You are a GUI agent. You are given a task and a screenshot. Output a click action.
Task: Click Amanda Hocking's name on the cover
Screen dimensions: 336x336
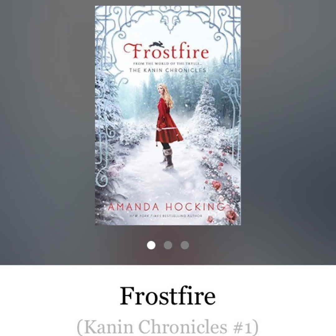pyautogui.click(x=166, y=207)
